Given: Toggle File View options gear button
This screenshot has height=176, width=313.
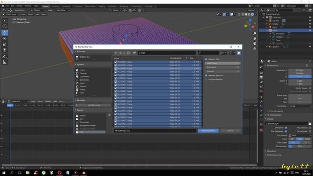Looking at the screenshot, I should pos(239,53).
